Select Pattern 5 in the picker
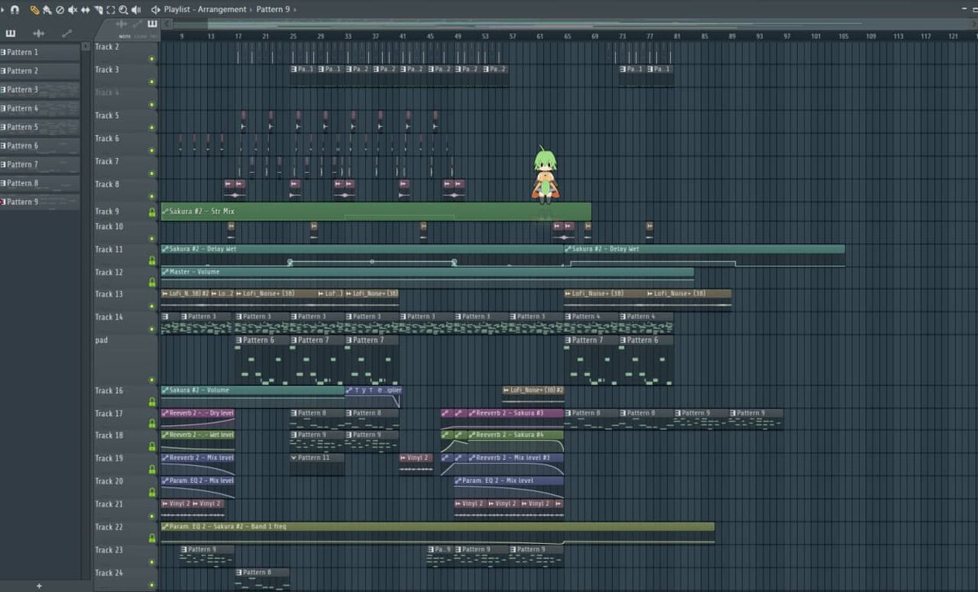This screenshot has height=592, width=978. pos(40,127)
